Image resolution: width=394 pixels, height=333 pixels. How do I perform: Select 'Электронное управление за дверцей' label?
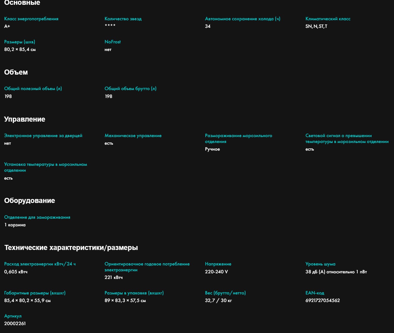tap(43, 136)
